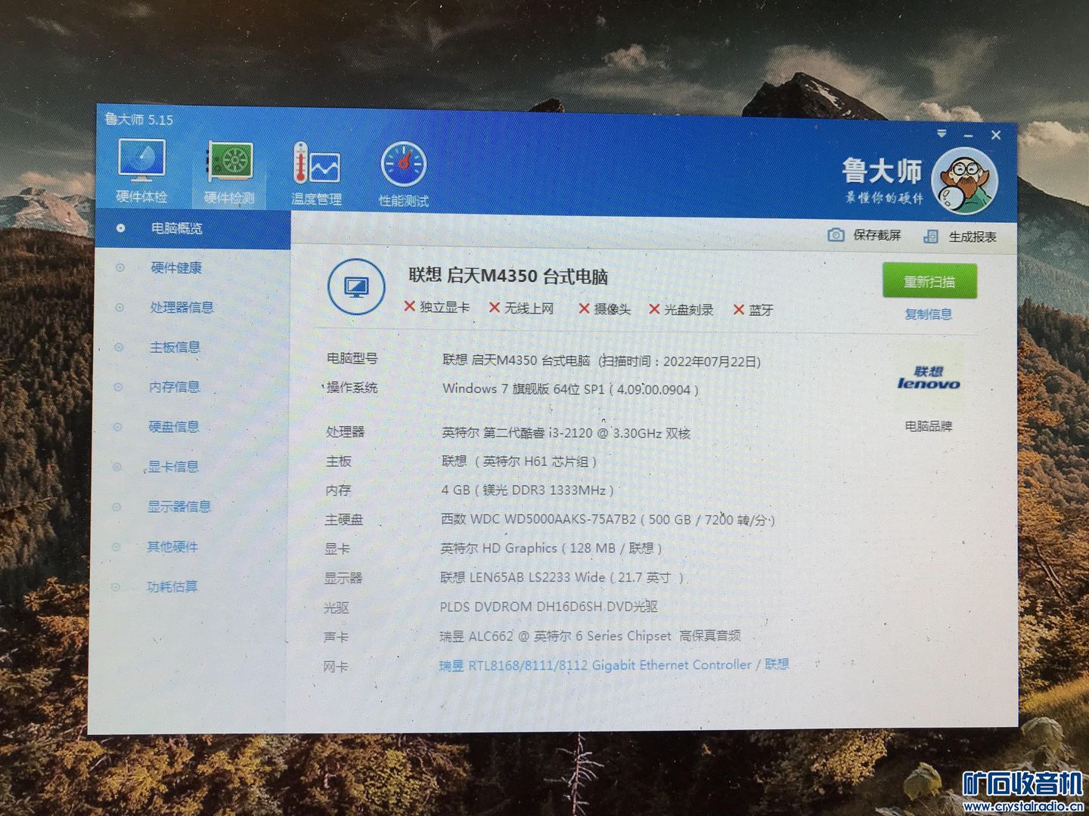This screenshot has height=816, width=1089.
Task: Click the 生成报表 generate report label
Action: point(973,237)
